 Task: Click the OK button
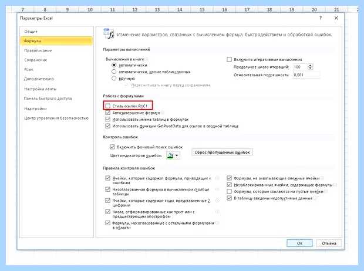pyautogui.click(x=299, y=243)
